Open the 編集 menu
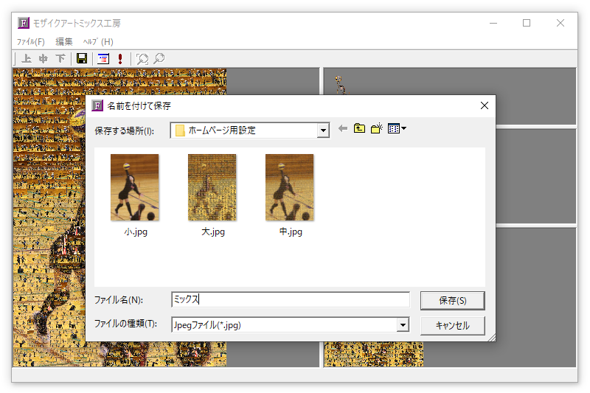This screenshot has width=590, height=393. click(x=64, y=42)
